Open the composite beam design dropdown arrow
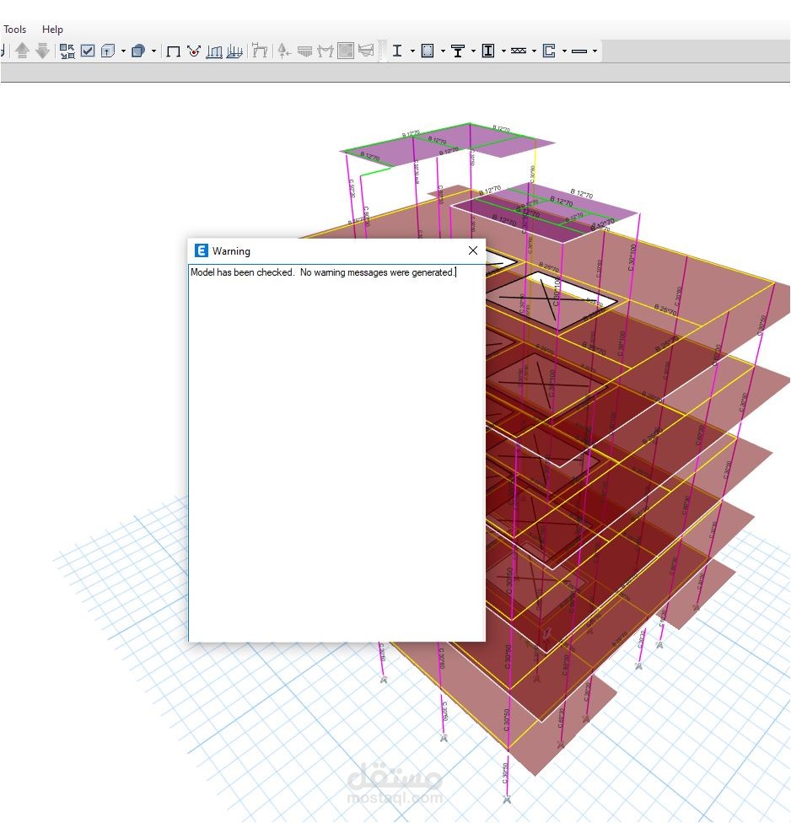 point(473,51)
